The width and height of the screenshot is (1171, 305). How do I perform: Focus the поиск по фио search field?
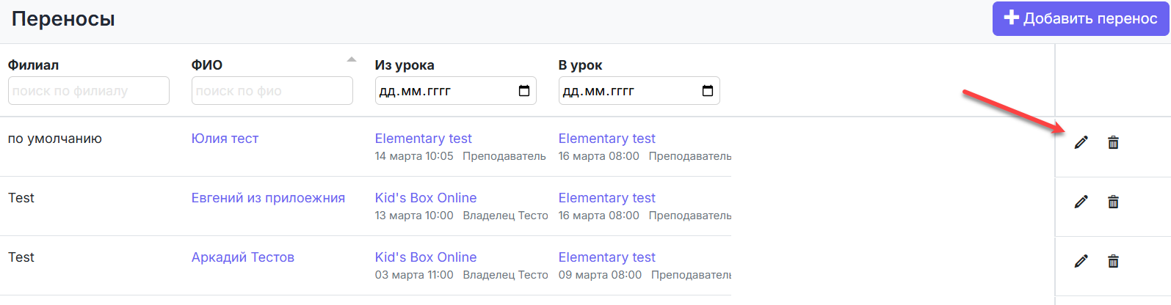(272, 91)
